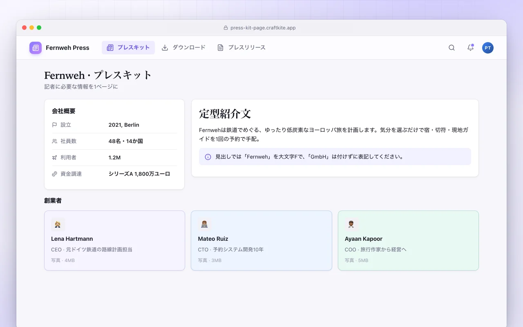Click the people icon beside 社員数
This screenshot has height=327, width=523.
click(54, 141)
